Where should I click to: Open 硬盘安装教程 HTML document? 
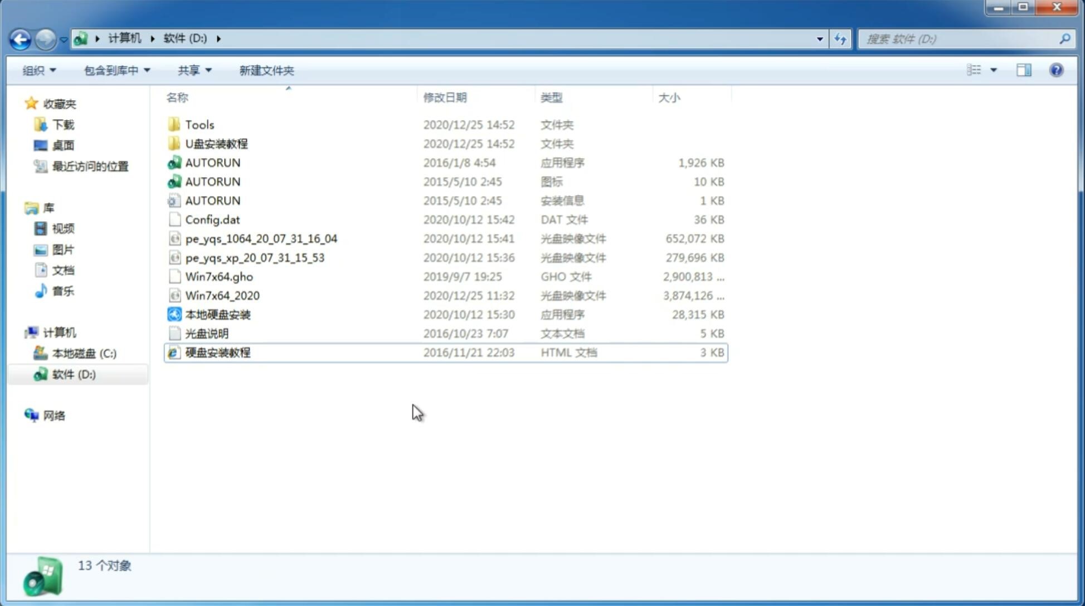click(x=217, y=352)
